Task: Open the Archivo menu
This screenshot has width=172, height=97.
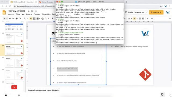Action: point(11,14)
